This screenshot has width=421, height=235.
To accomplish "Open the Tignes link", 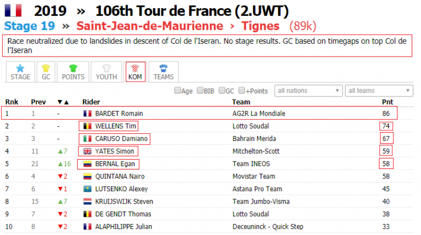I will tap(260, 26).
